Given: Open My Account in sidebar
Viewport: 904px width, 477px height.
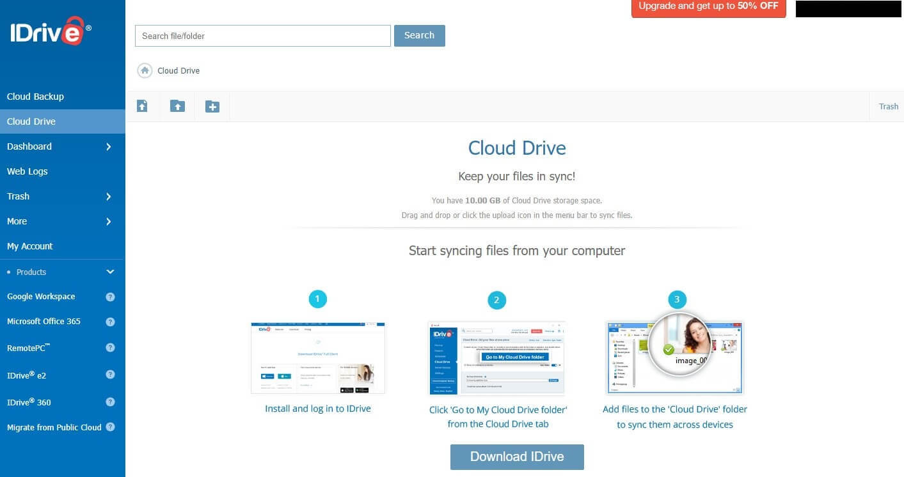Looking at the screenshot, I should click(x=30, y=246).
